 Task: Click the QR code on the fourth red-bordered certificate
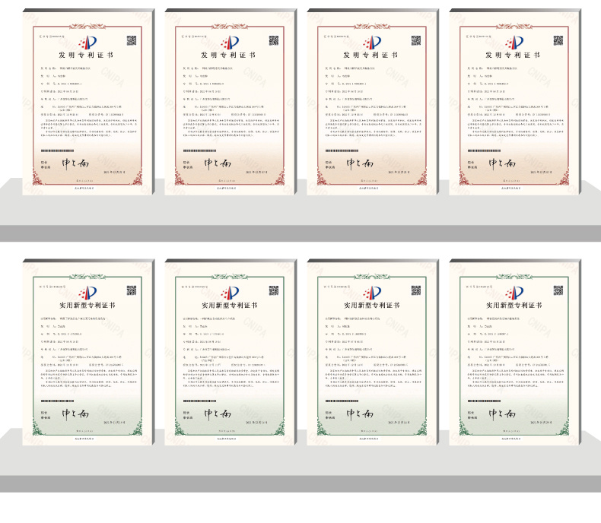click(x=558, y=40)
